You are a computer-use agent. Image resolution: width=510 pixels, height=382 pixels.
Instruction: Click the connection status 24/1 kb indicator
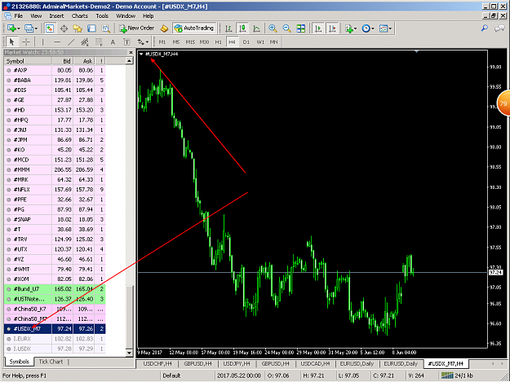click(x=457, y=375)
